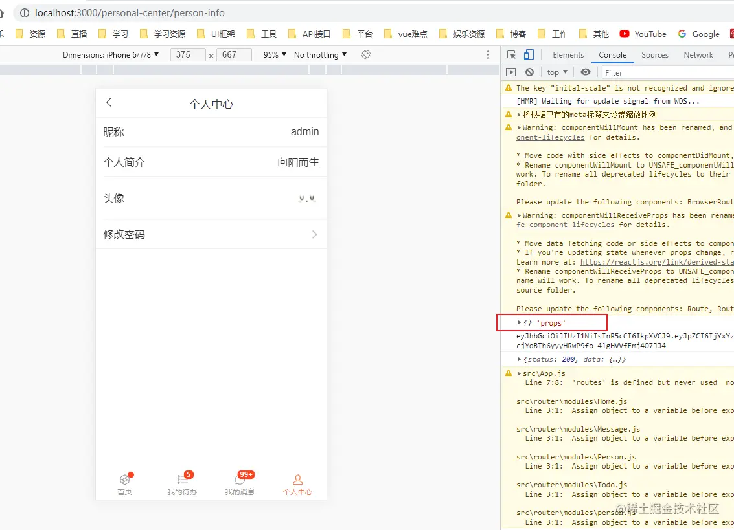Switch to the Sources tab
The height and width of the screenshot is (530, 734).
click(x=655, y=55)
